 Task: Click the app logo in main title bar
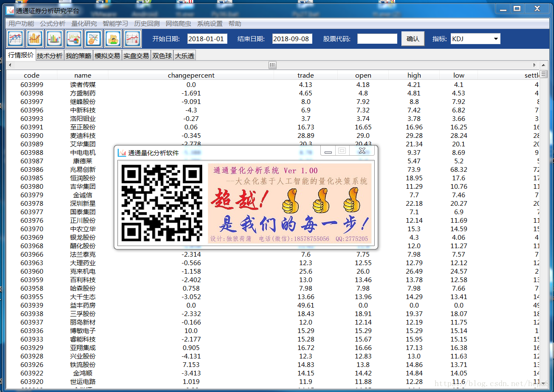[x=10, y=10]
